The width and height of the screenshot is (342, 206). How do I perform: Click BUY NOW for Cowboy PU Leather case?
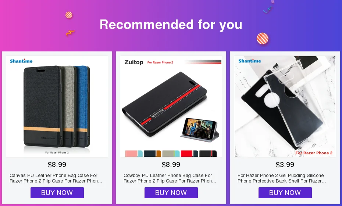(x=171, y=193)
